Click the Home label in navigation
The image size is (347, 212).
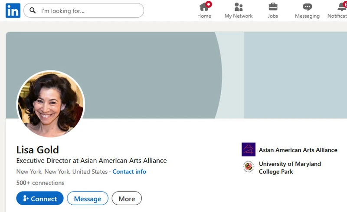(204, 16)
